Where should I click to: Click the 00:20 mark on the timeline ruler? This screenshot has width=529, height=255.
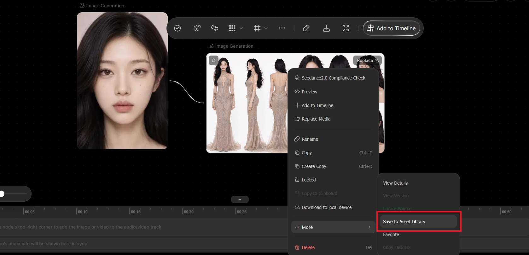coord(189,212)
